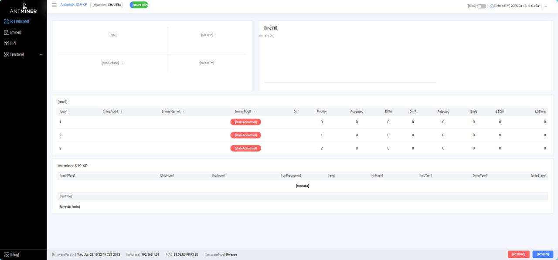Toggle the hamburger sidebar menu icon
Viewport: 558px width, 260px height.
pyautogui.click(x=54, y=5)
